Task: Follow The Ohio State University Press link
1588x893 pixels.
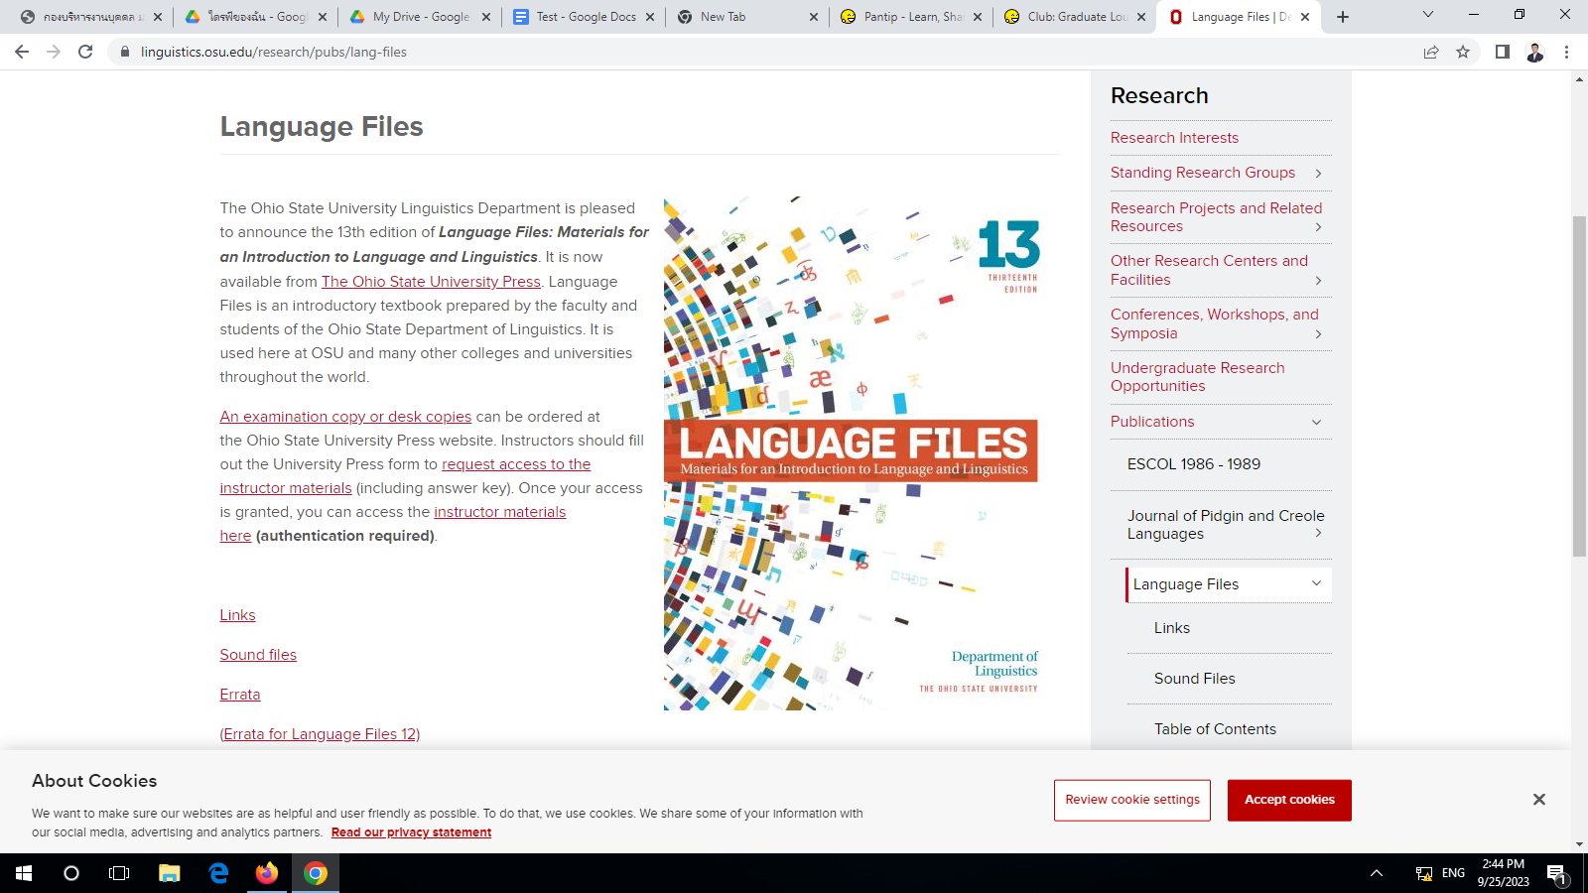Action: 431,282
